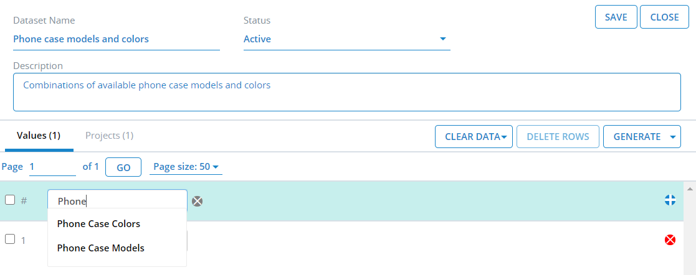
Task: Click the blue add-column plus icon
Action: point(670,200)
